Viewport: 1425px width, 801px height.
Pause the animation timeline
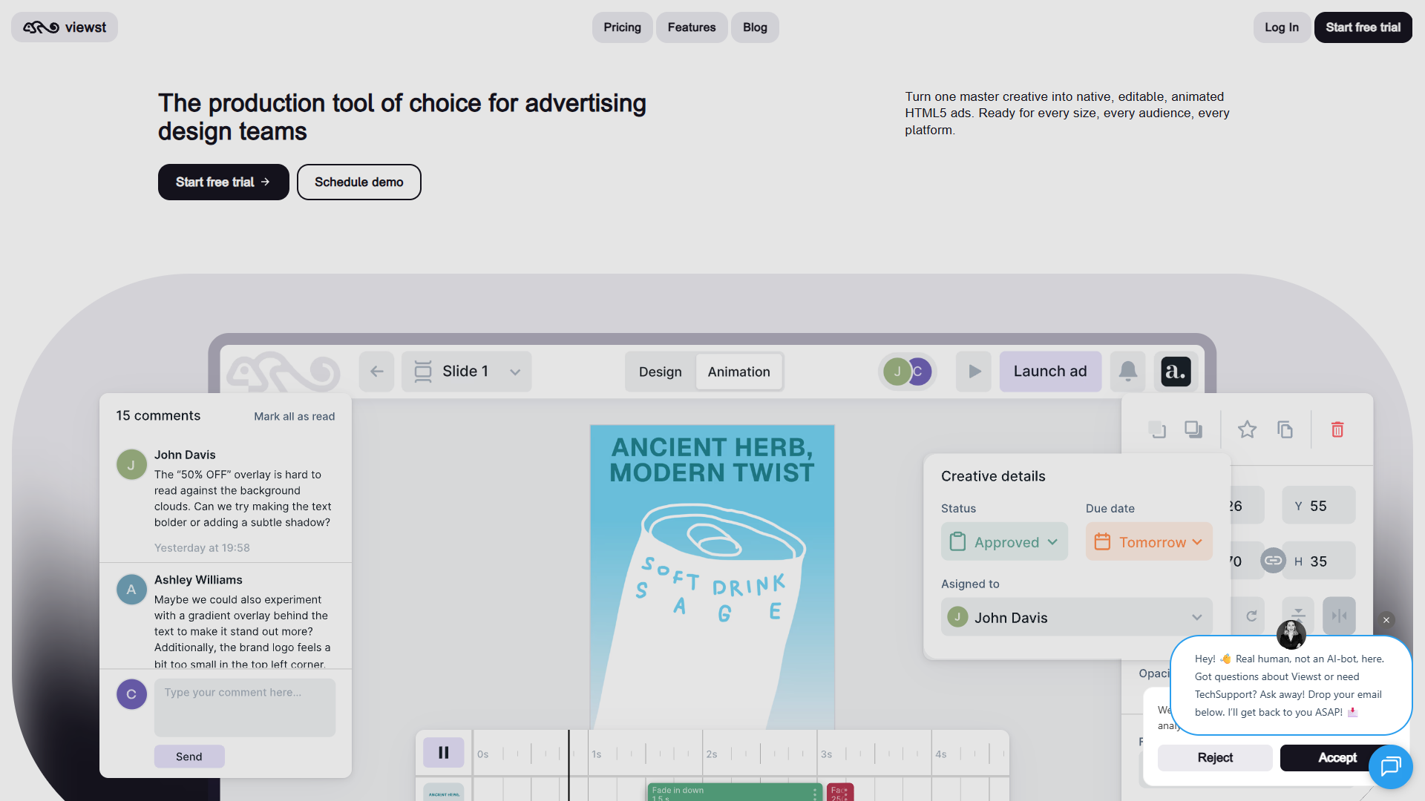pos(444,753)
